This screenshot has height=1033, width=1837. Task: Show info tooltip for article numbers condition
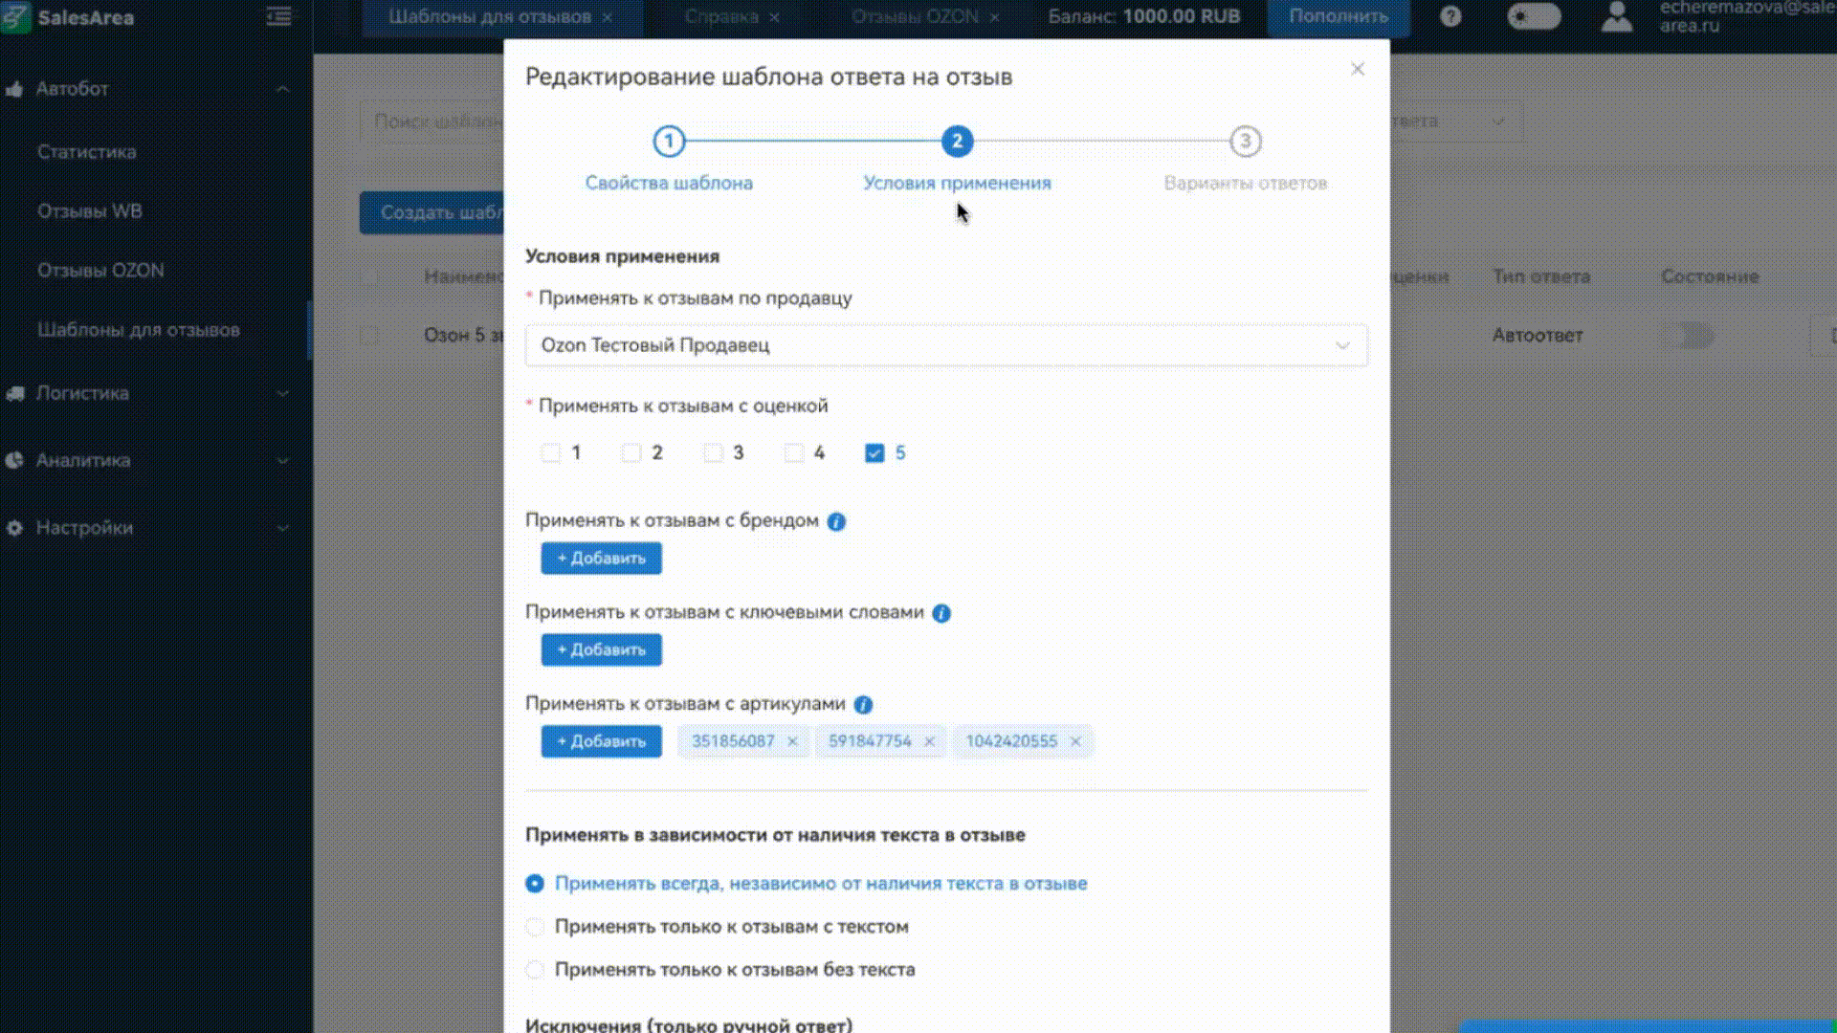863,705
